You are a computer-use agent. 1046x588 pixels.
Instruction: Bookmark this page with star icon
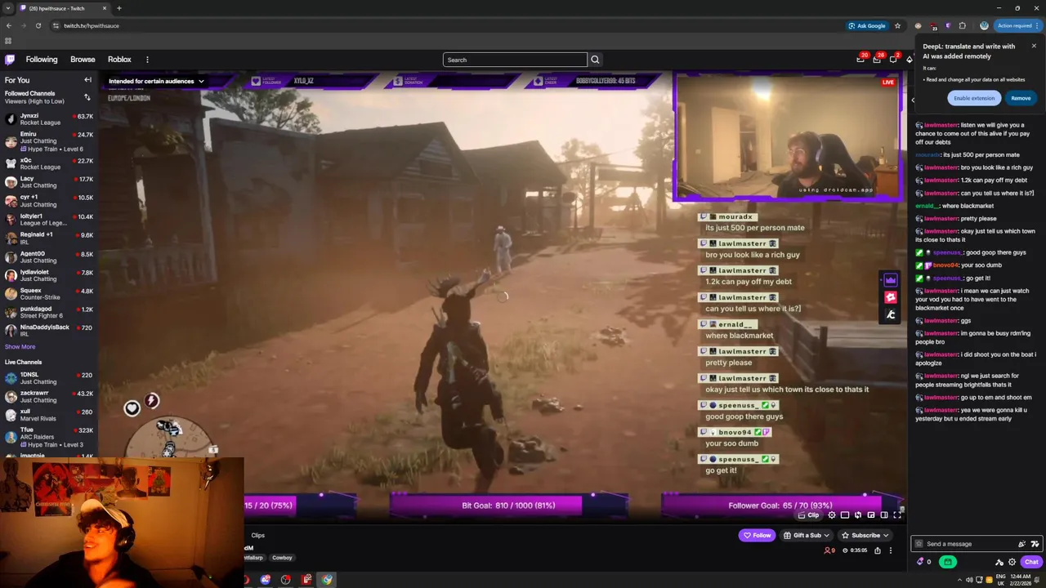pyautogui.click(x=897, y=25)
